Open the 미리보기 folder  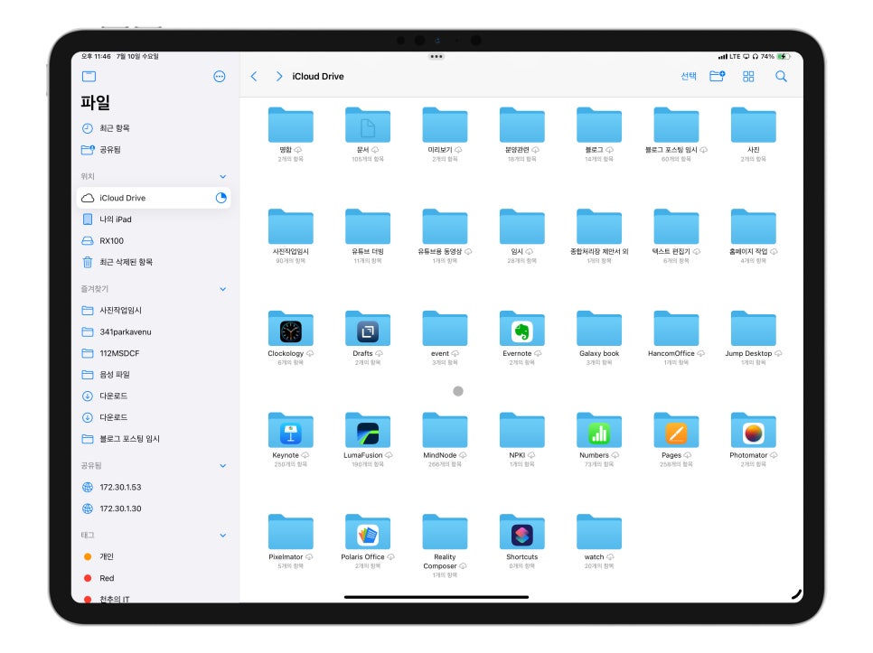(445, 126)
